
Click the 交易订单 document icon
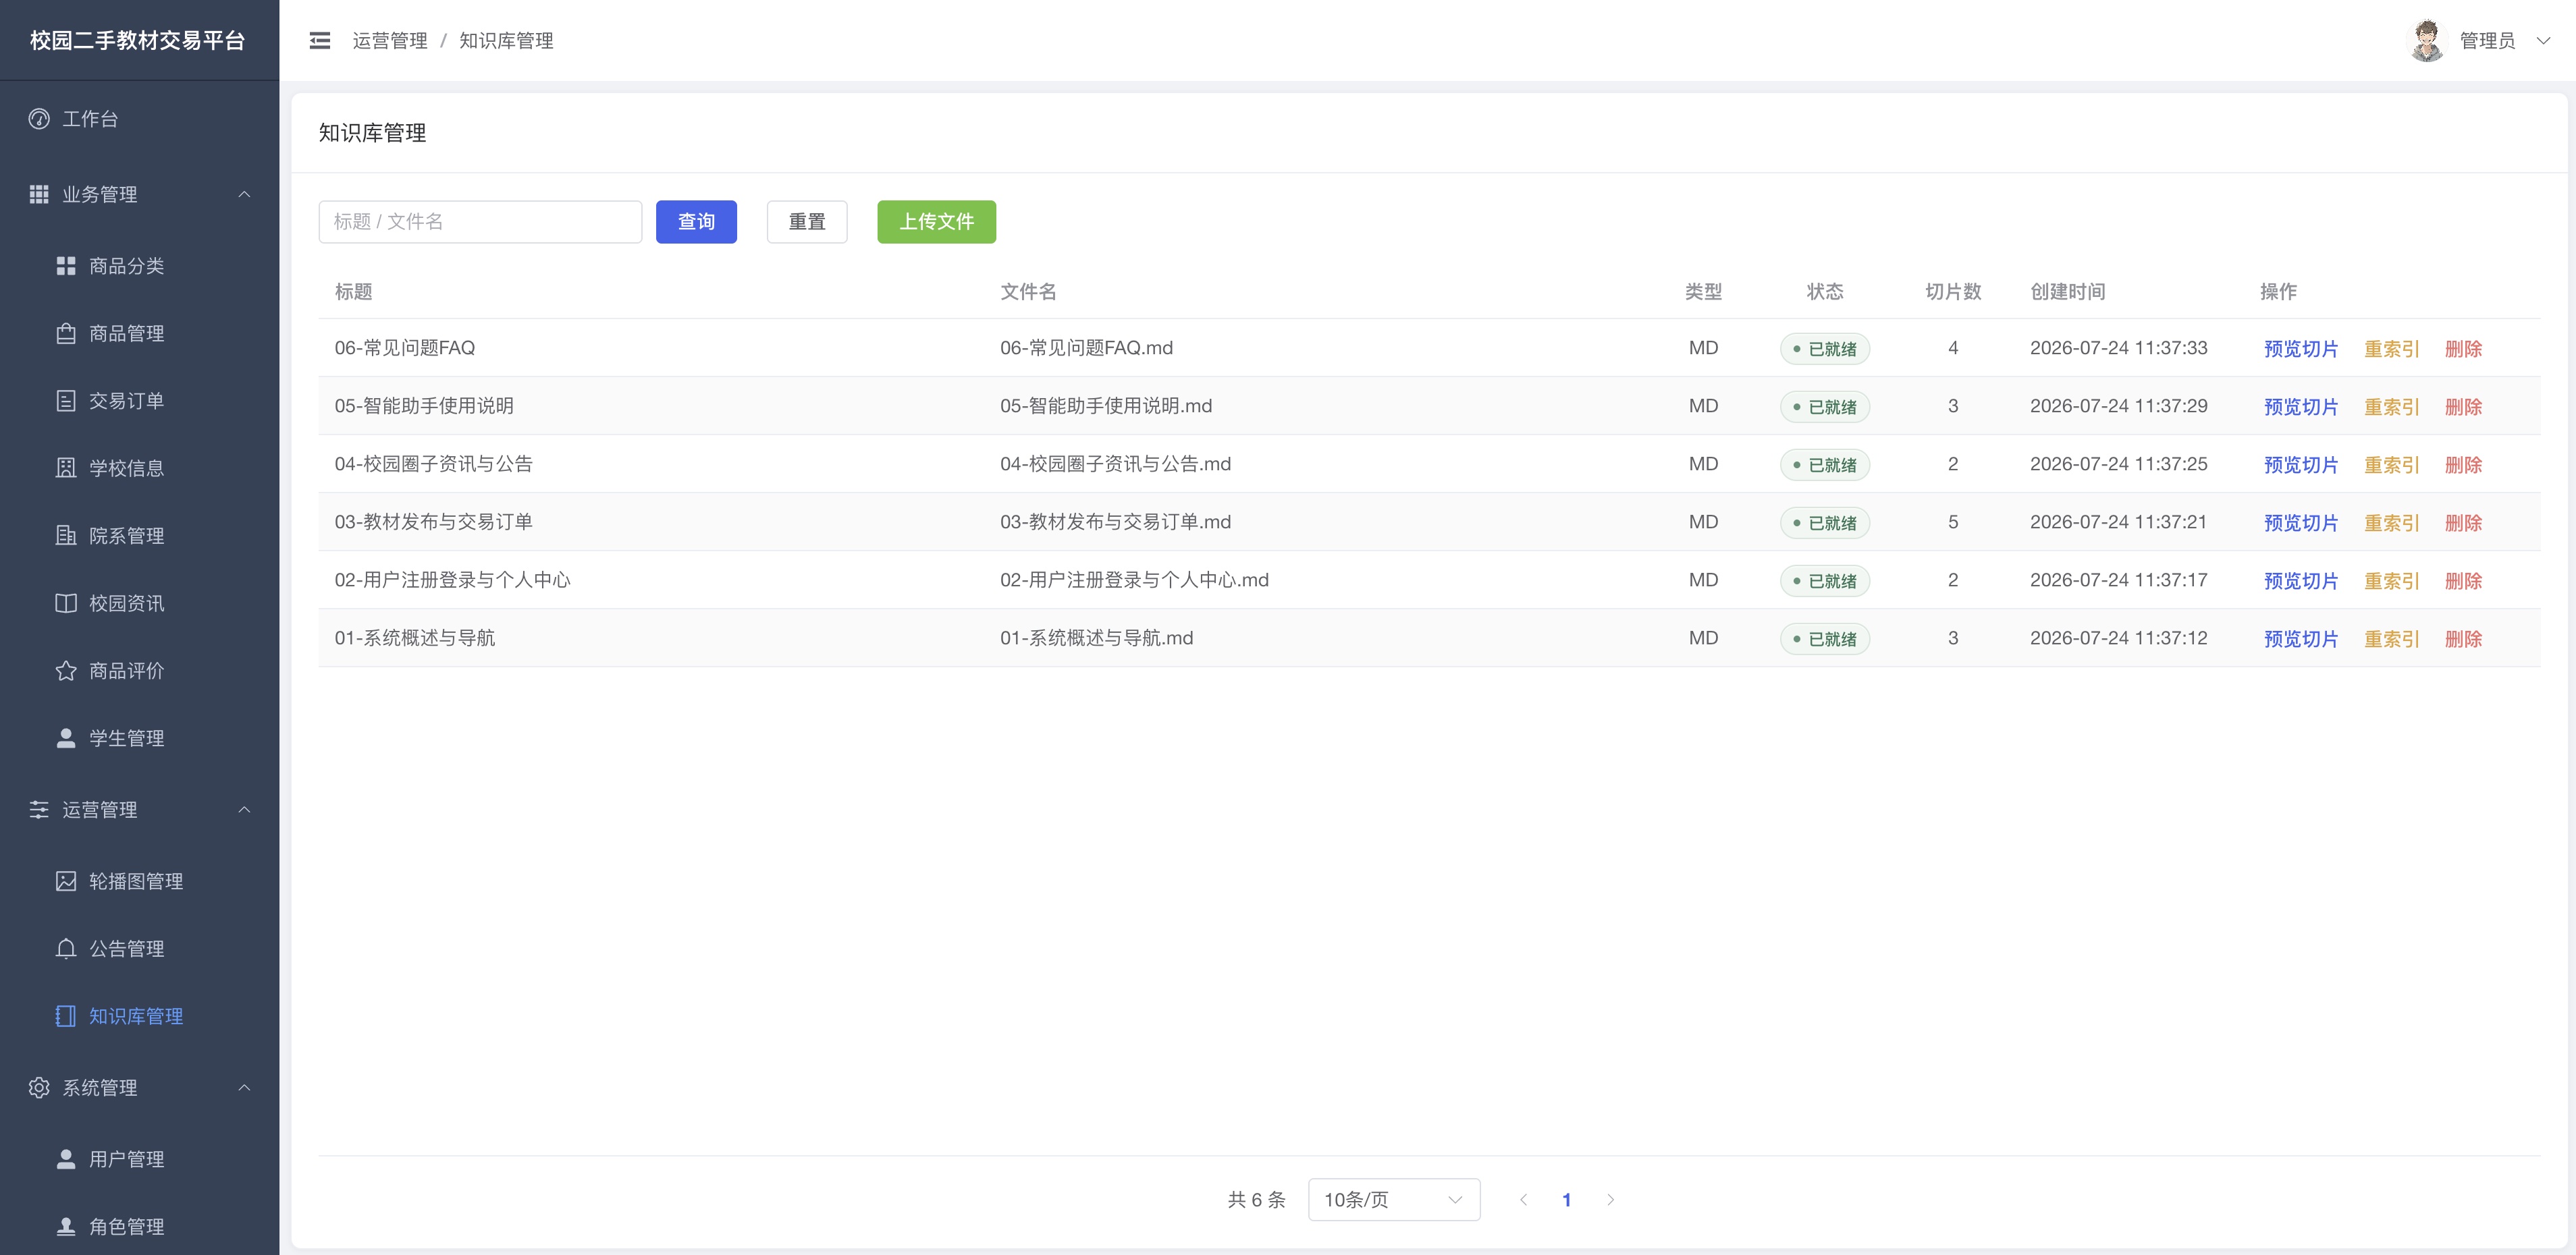tap(66, 401)
